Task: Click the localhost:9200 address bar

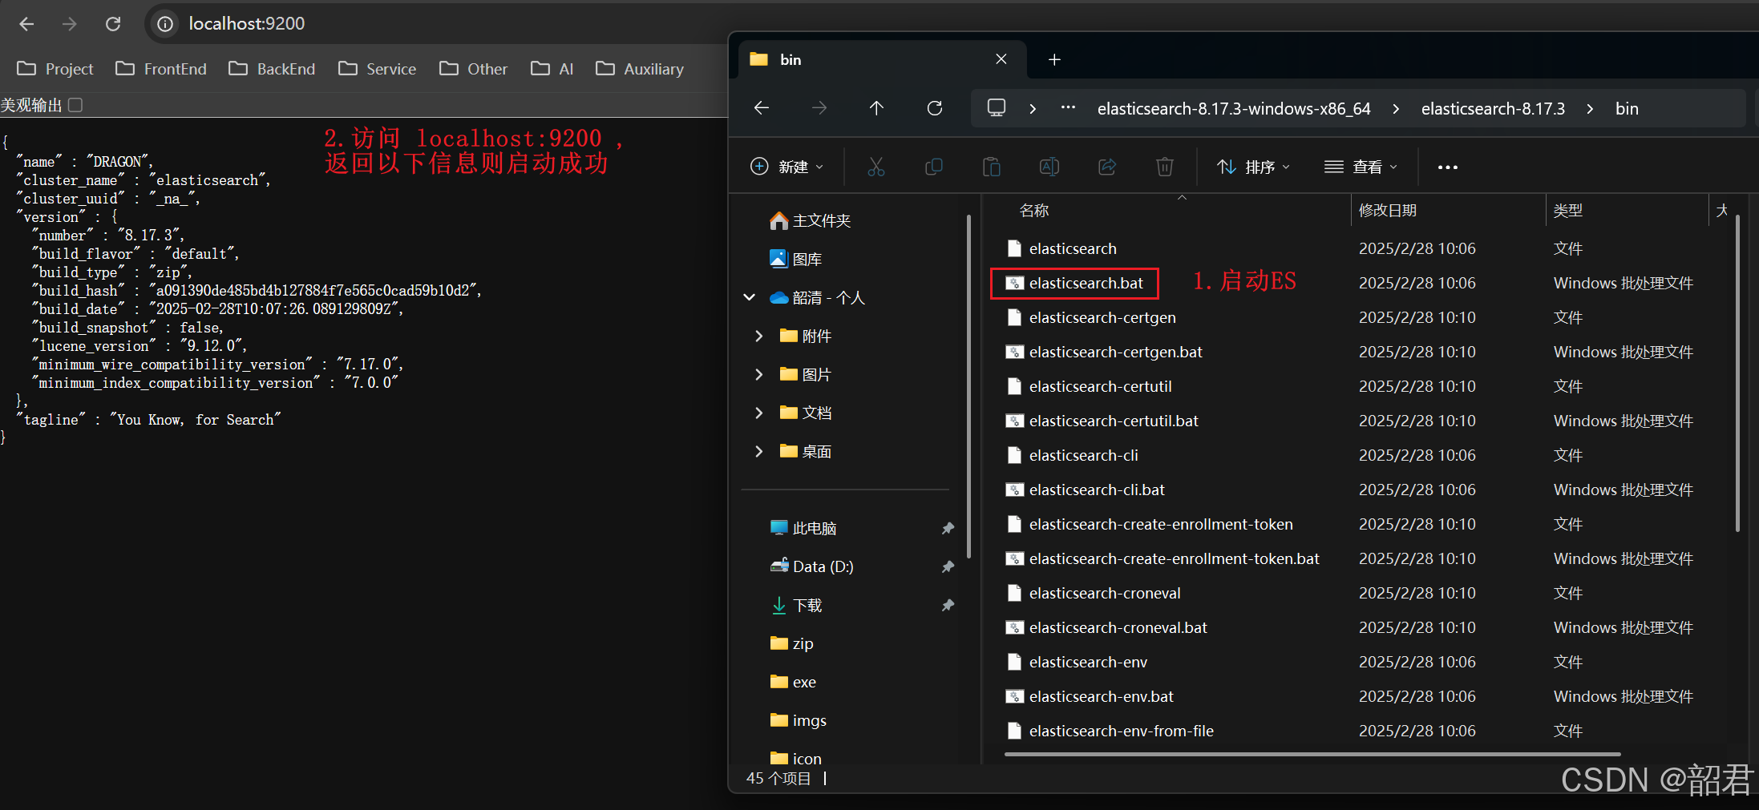Action: [x=246, y=24]
